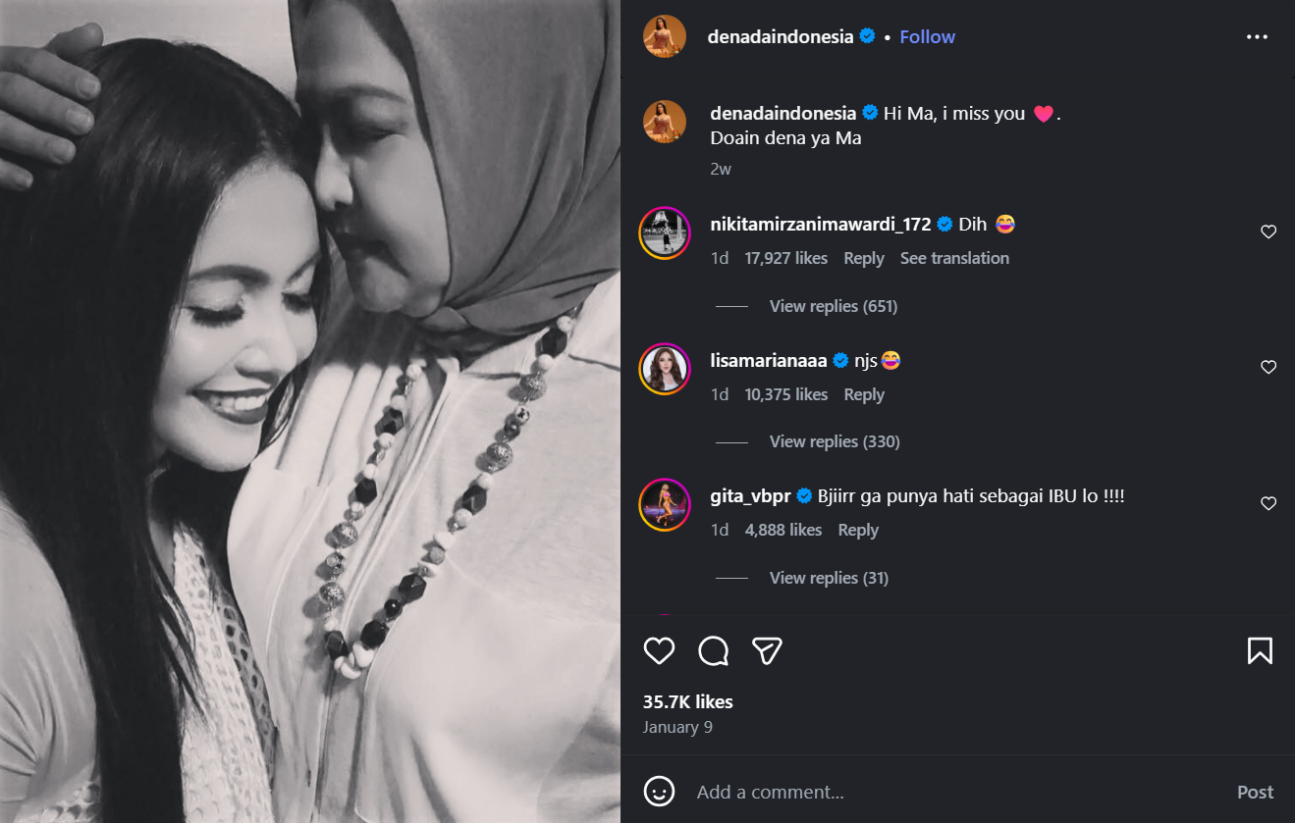The height and width of the screenshot is (823, 1295).
Task: Show the 330 replies to lisamarianaaa's comment
Action: coord(834,440)
